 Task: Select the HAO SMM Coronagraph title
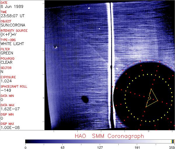coord(109,136)
